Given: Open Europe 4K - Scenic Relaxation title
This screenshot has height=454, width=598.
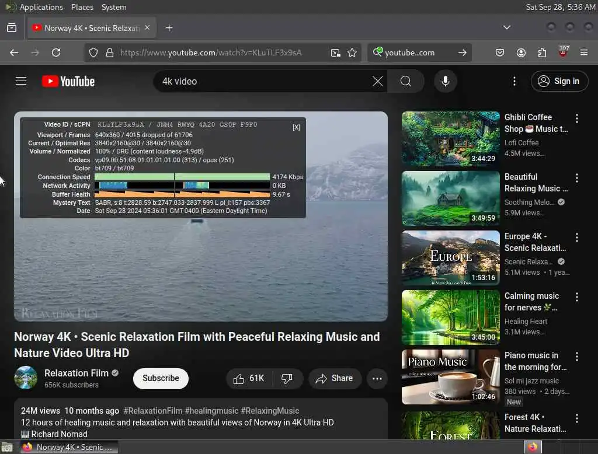Looking at the screenshot, I should [x=535, y=242].
